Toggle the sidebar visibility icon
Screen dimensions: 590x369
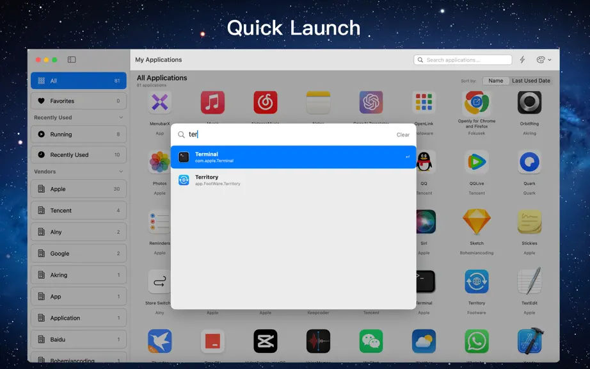[72, 60]
